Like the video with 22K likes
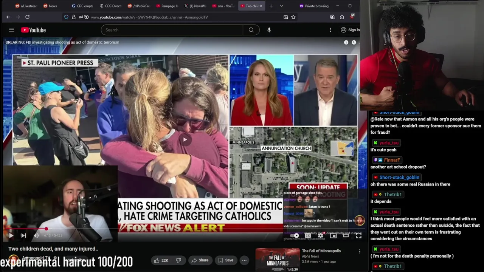The width and height of the screenshot is (484, 272). point(161,260)
